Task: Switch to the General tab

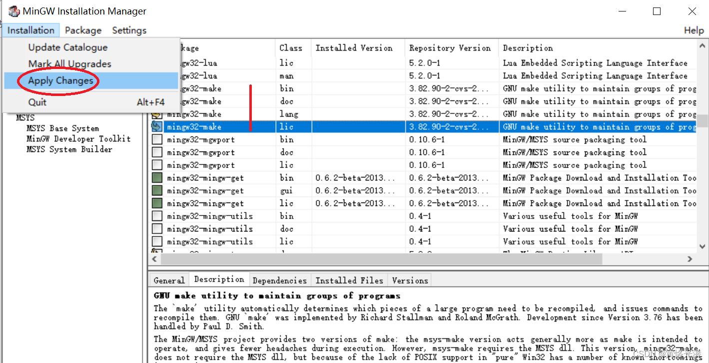Action: [x=169, y=280]
